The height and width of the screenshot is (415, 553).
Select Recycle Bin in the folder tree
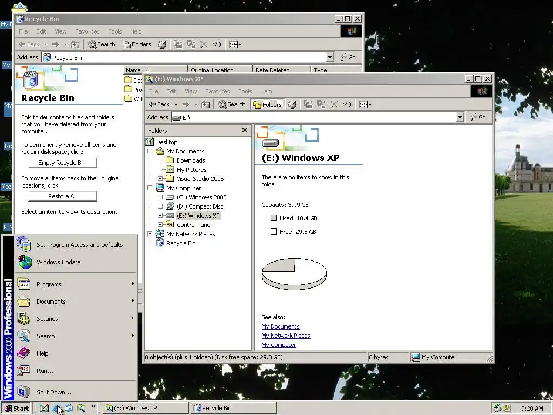[x=181, y=243]
